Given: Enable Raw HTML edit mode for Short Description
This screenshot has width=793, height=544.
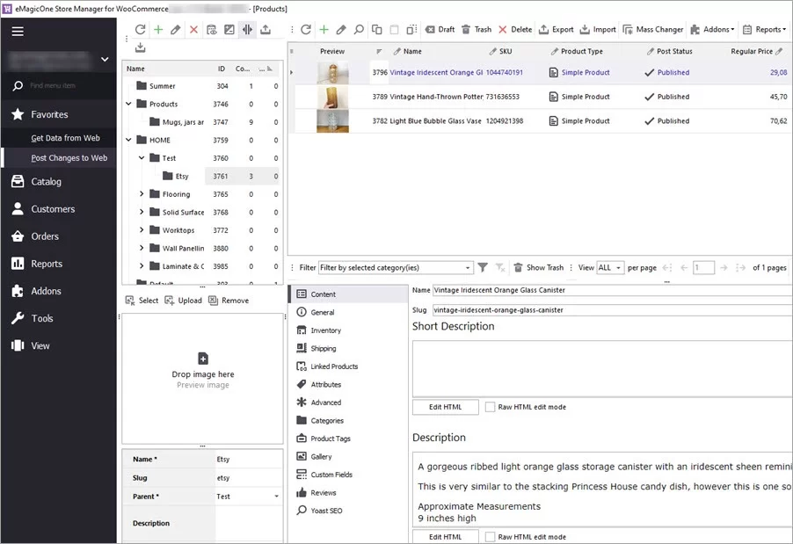Looking at the screenshot, I should tap(491, 406).
